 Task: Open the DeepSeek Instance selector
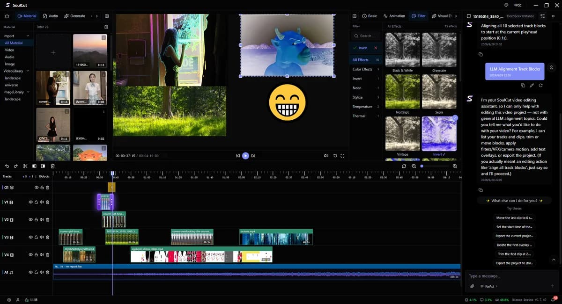coord(520,16)
